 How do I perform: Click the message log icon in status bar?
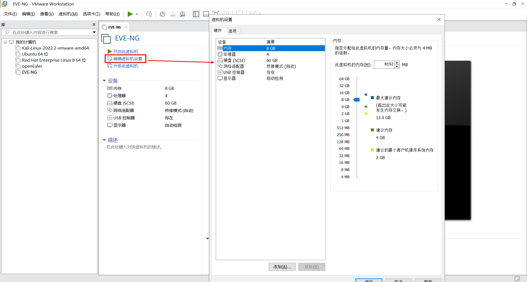coord(517,278)
